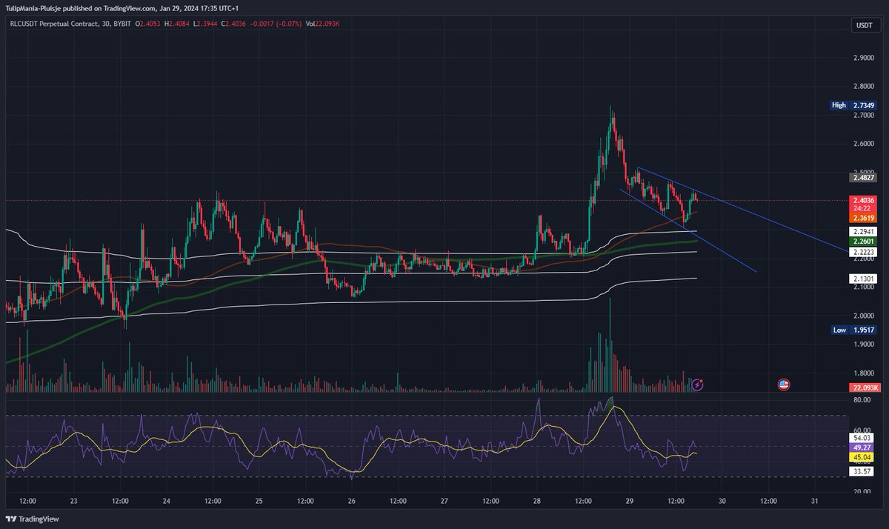
Task: Click the 54.03 RSI label
Action: tap(860, 438)
